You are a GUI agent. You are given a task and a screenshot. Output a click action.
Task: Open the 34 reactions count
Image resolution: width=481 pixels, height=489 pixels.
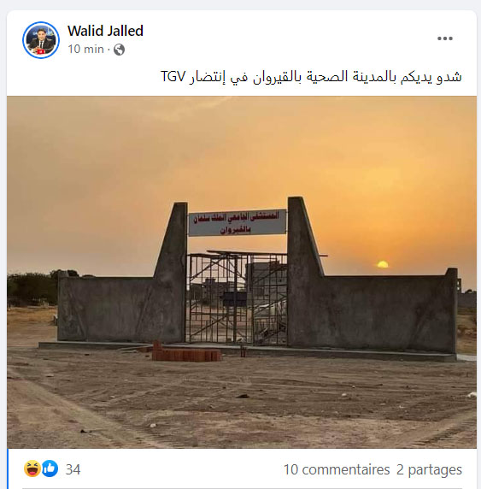pos(73,469)
